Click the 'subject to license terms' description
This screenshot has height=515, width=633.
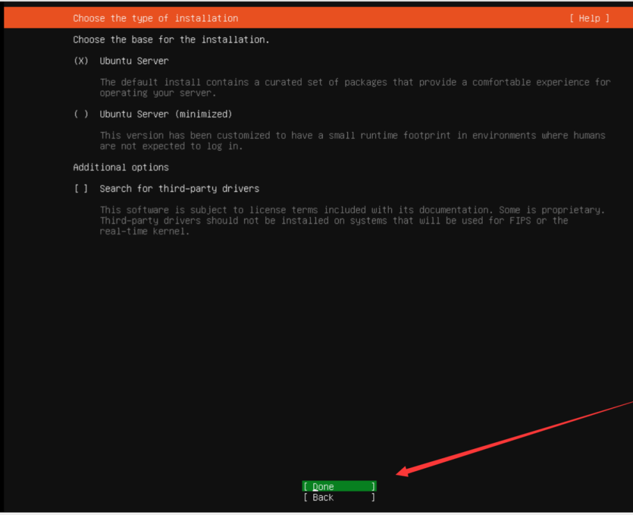point(352,220)
